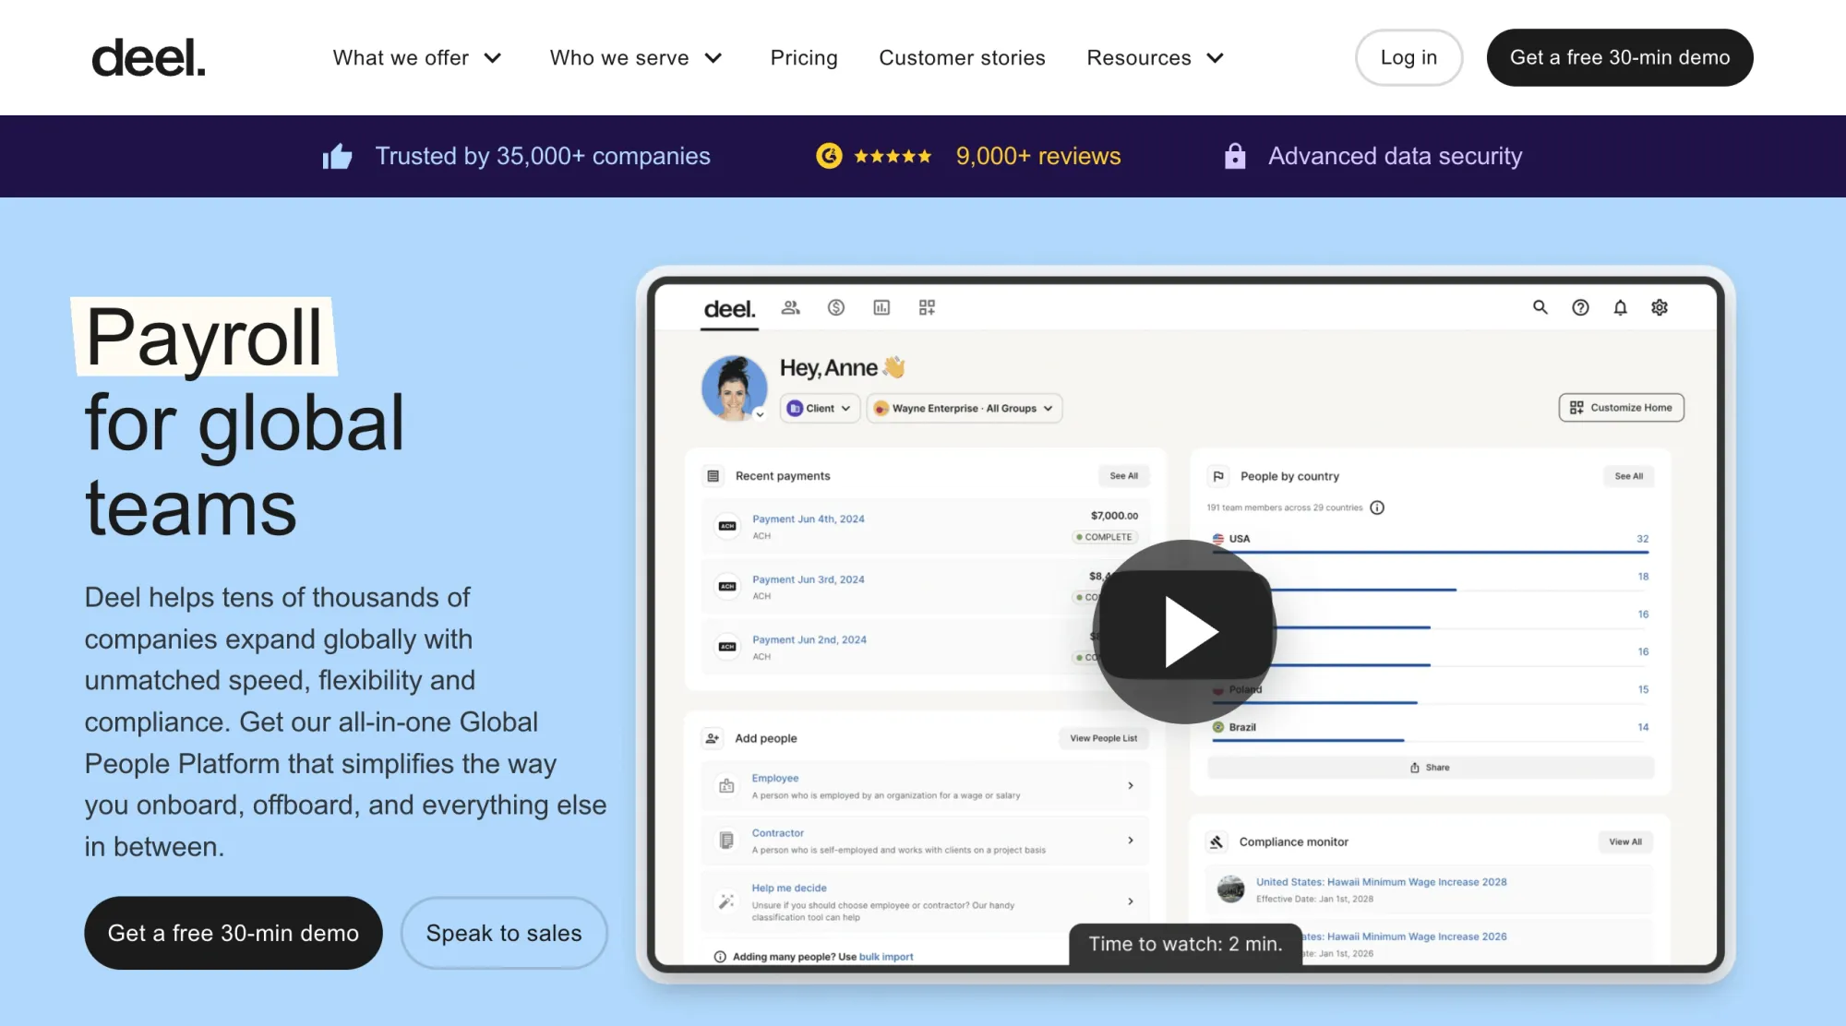Click the info icon beside team members count
This screenshot has height=1026, width=1846.
tap(1377, 507)
